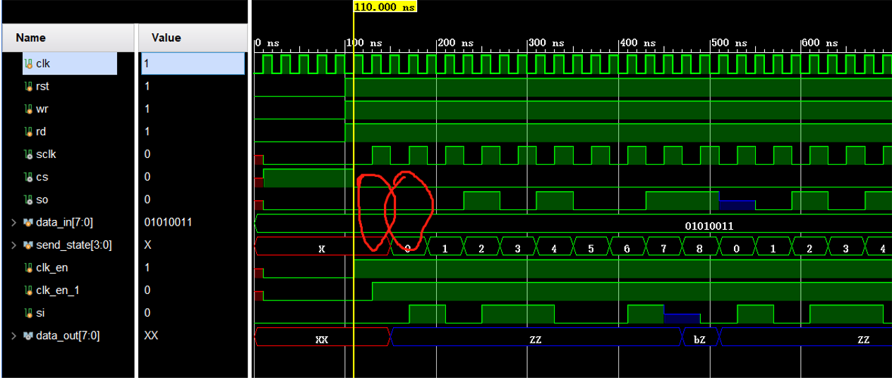Click the value 0 of sclk

click(147, 154)
